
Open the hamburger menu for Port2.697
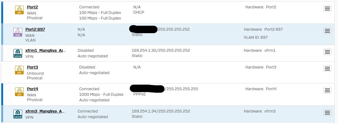[327, 31]
